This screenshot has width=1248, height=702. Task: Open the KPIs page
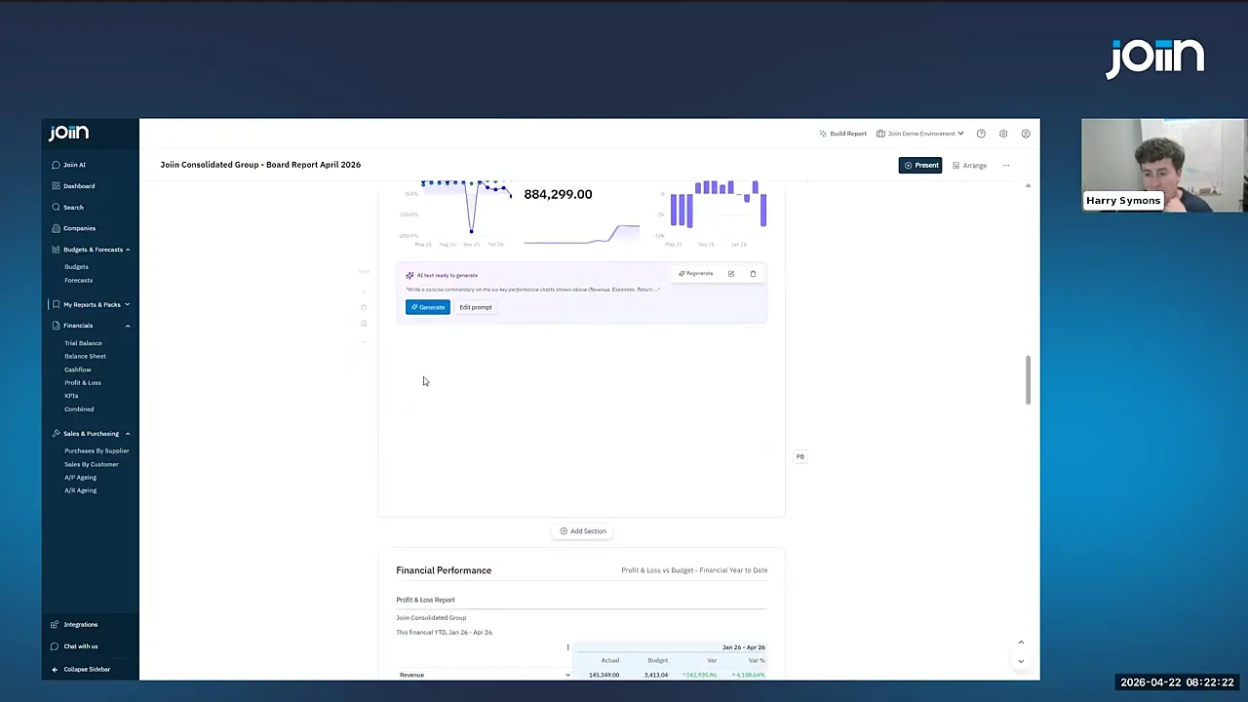coord(71,396)
